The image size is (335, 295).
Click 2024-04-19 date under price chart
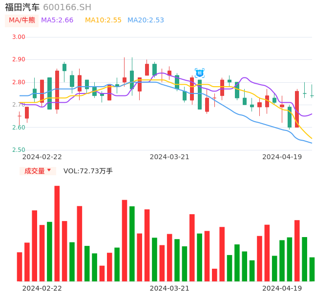click(x=282, y=157)
